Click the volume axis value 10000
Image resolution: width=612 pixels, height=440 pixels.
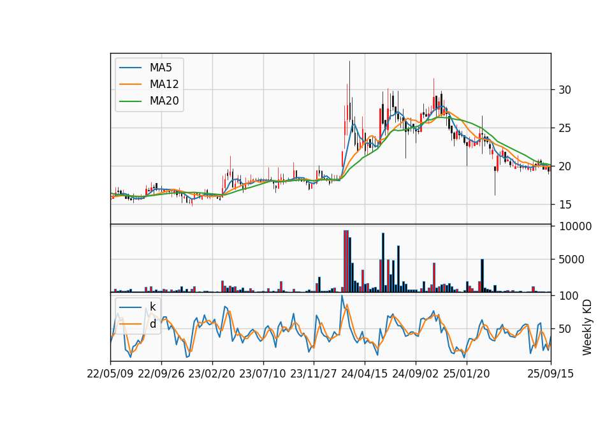[x=575, y=226]
